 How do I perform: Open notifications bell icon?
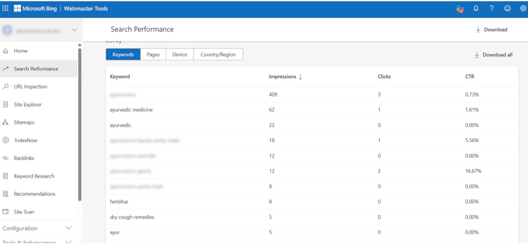point(476,8)
